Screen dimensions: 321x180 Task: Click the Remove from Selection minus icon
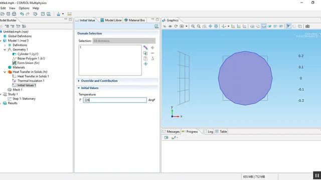(152, 53)
